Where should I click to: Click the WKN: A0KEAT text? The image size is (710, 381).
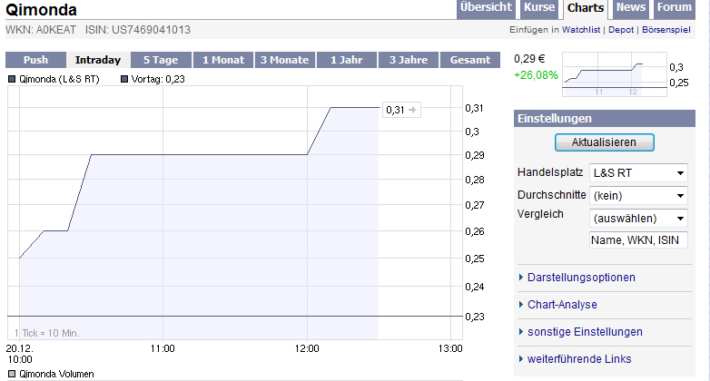(x=41, y=30)
